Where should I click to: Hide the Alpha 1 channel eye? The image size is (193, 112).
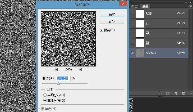tap(132, 53)
